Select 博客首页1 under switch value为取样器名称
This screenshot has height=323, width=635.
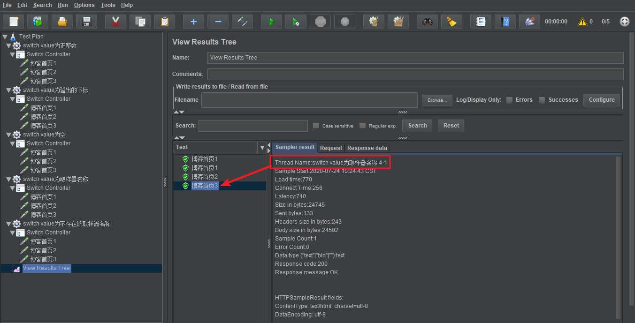point(43,197)
